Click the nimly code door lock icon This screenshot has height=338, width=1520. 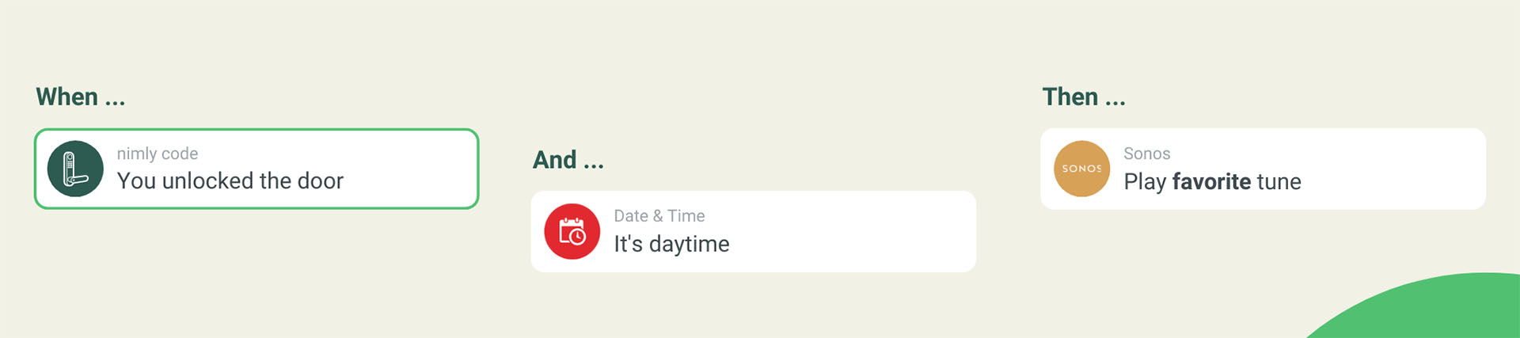pyautogui.click(x=75, y=169)
